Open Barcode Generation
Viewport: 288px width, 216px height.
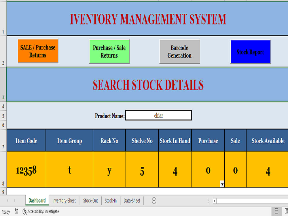(179, 51)
